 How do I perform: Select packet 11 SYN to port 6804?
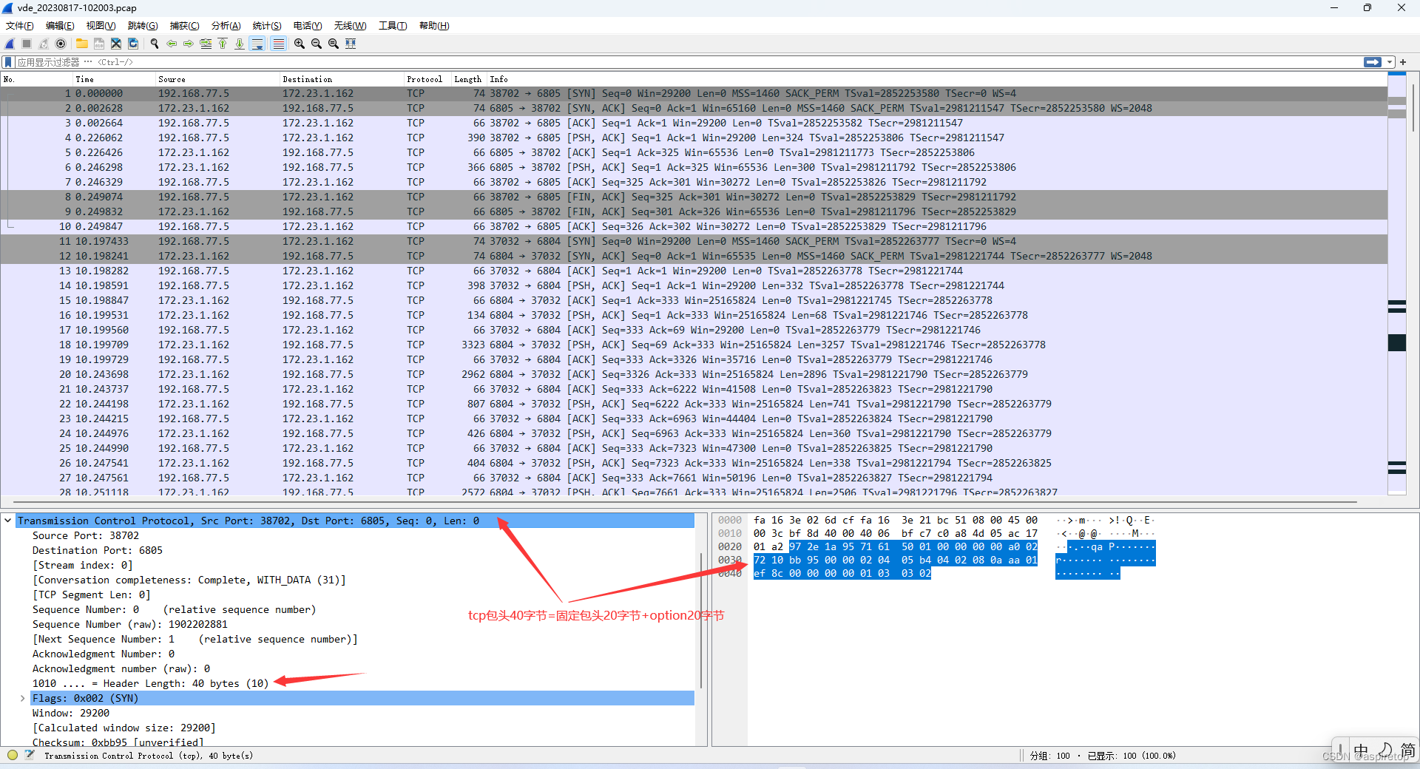(x=694, y=242)
